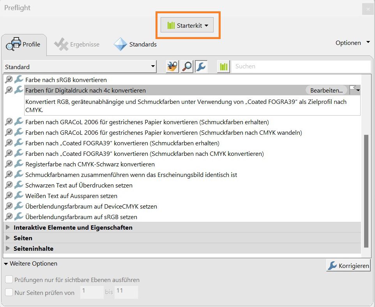Image resolution: width=375 pixels, height=307 pixels.
Task: Click the blue Standards diamond icon
Action: click(120, 44)
